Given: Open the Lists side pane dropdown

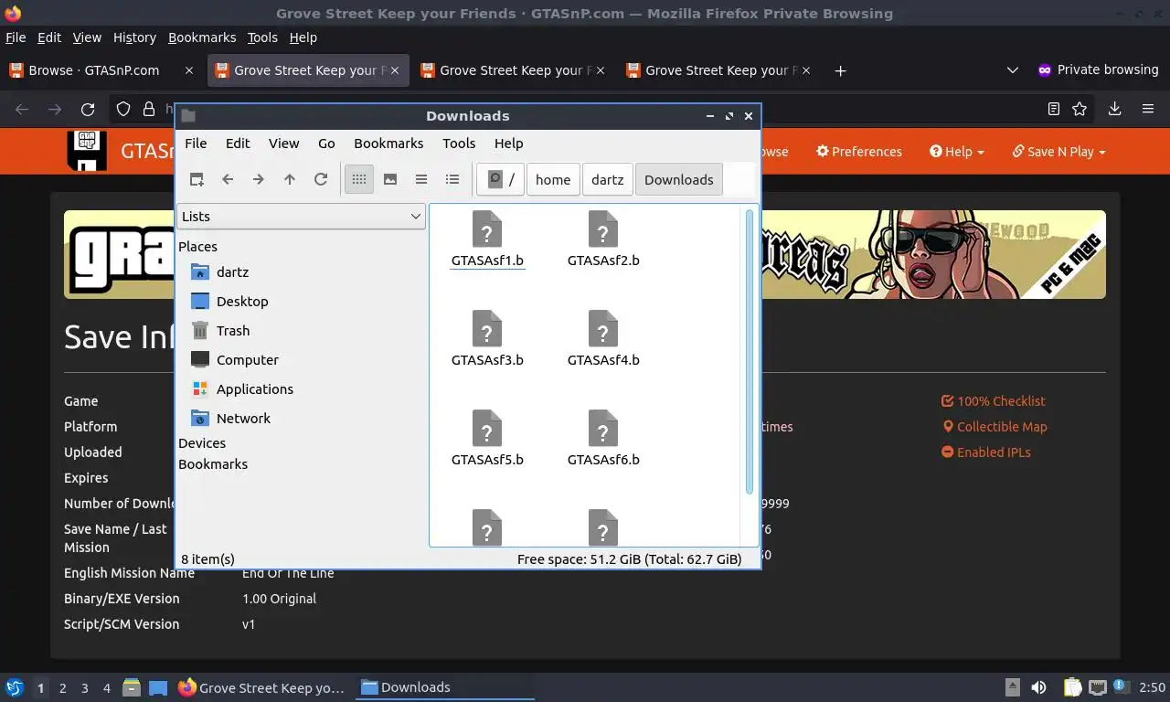Looking at the screenshot, I should pos(301,217).
